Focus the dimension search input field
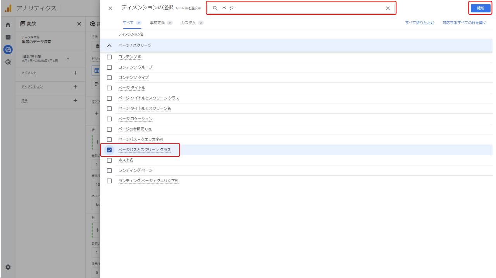 (302, 8)
